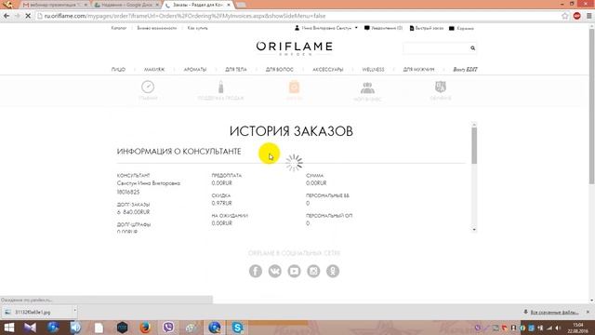
Task: Click the site search input field
Action: 436,48
